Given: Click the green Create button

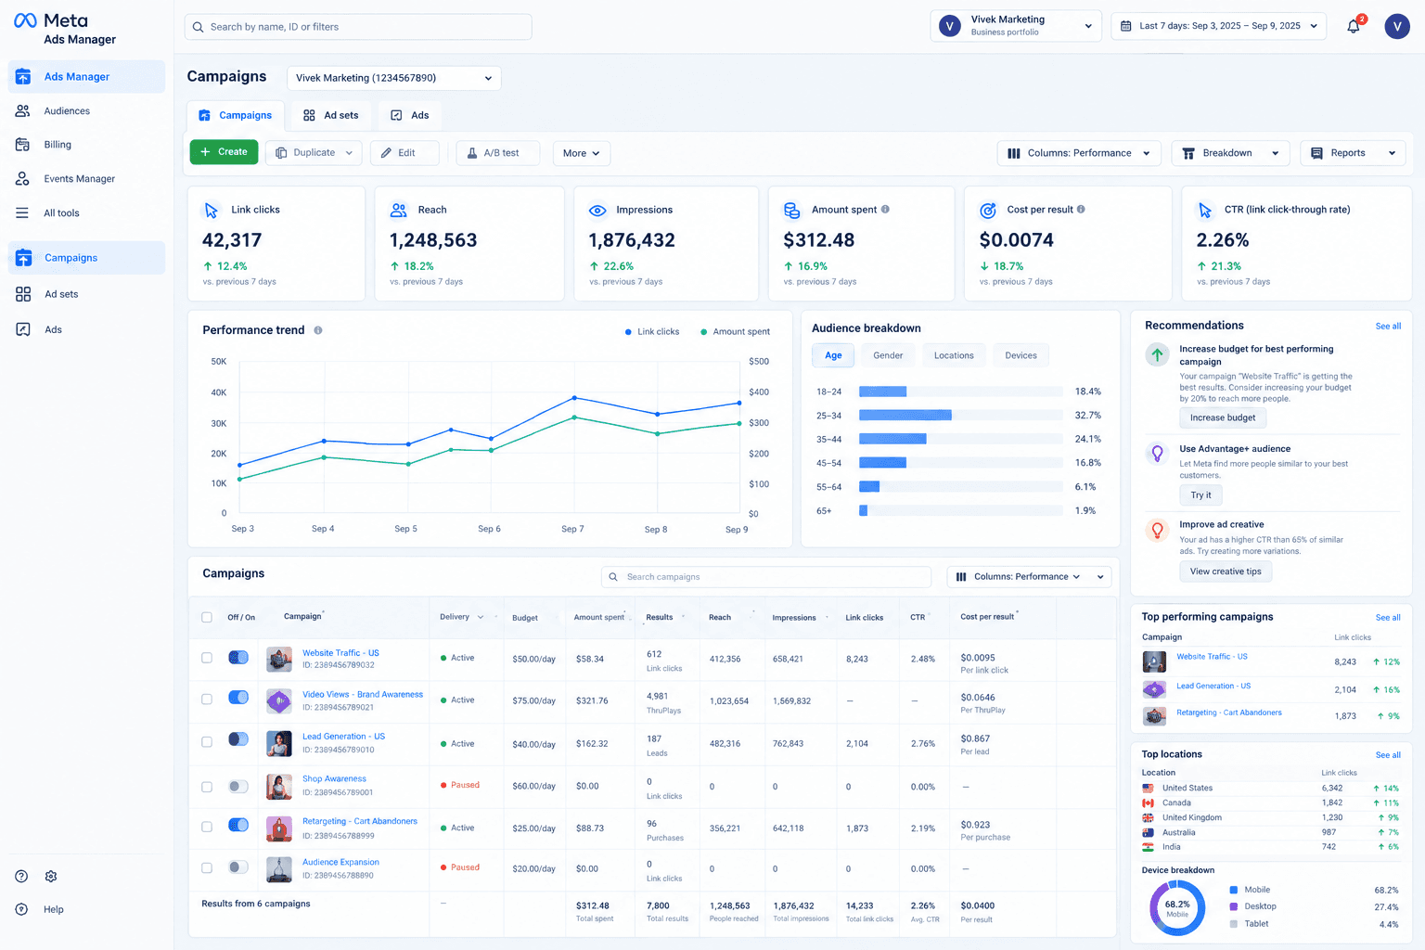Looking at the screenshot, I should pyautogui.click(x=224, y=152).
